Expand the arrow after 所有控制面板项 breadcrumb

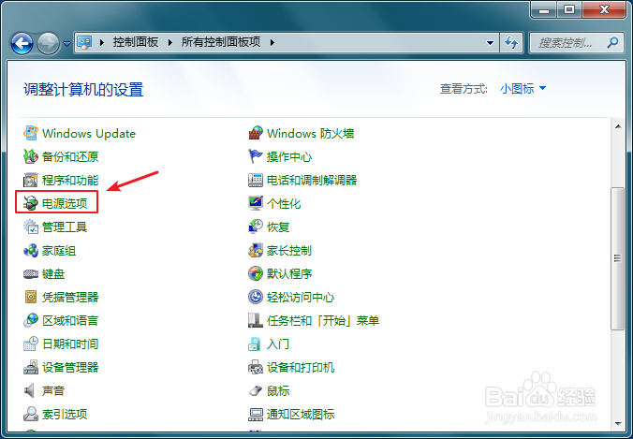click(272, 42)
